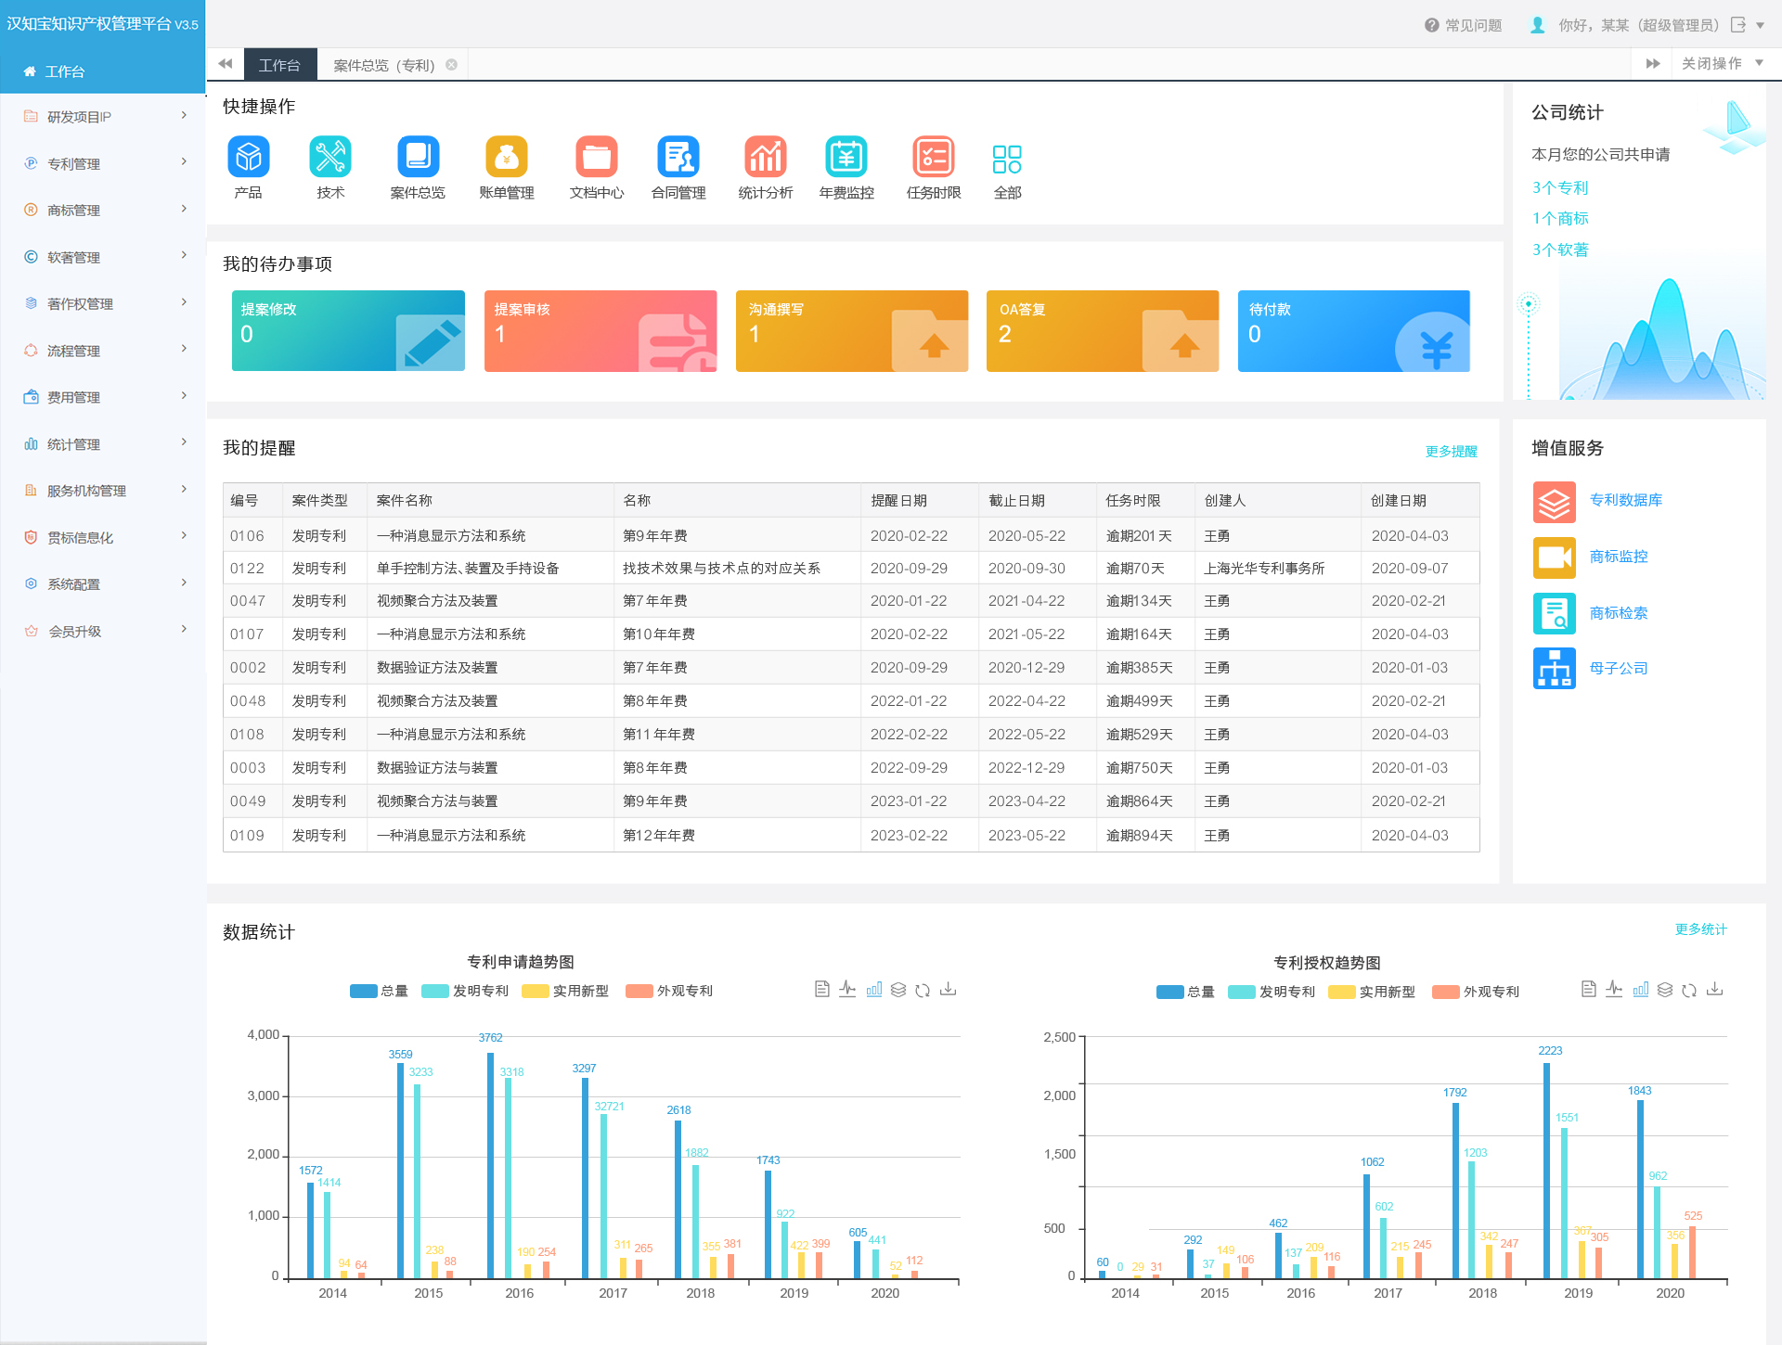This screenshot has height=1345, width=1782.
Task: Click the 任务时限 checklist icon
Action: coord(934,157)
